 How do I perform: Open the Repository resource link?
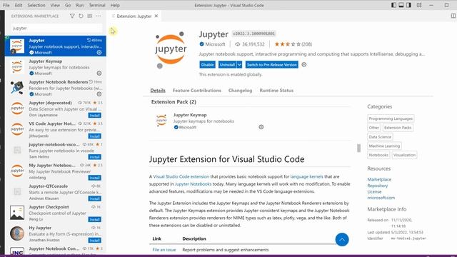tap(378, 186)
